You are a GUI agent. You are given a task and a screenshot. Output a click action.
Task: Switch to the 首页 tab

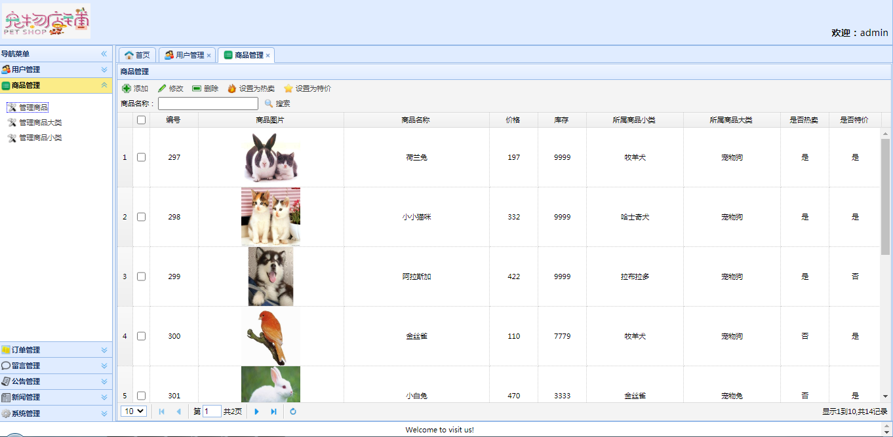(137, 55)
